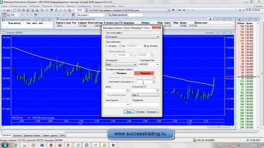The image size is (264, 148).
Task: Click the Больше >> button
Action: point(153,112)
